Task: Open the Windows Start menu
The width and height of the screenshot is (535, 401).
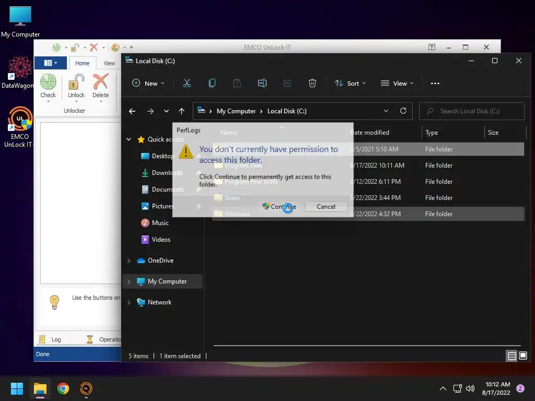Action: [x=17, y=388]
